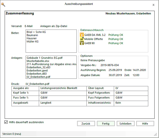
Task: Select bidder Bögl + Sohn KG
Action: [x=36, y=32]
